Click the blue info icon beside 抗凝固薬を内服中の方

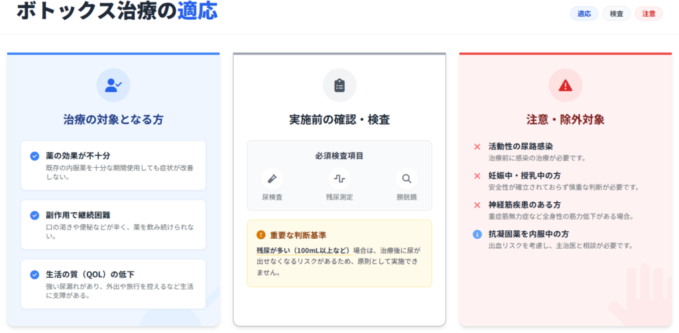[477, 234]
